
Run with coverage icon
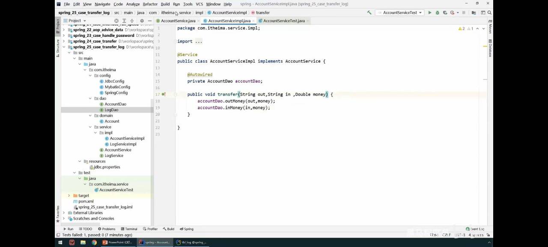pos(445,13)
